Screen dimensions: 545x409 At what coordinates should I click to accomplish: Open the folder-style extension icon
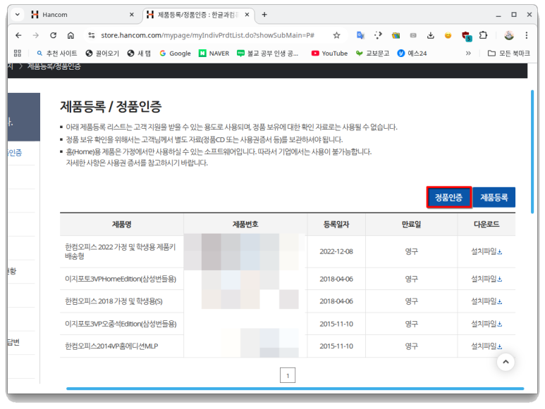click(396, 35)
